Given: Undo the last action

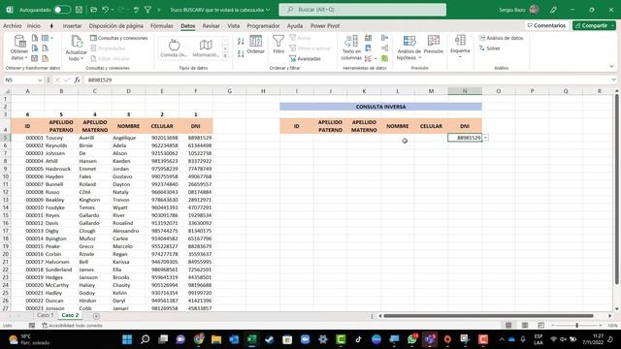Looking at the screenshot, I should pyautogui.click(x=106, y=10).
